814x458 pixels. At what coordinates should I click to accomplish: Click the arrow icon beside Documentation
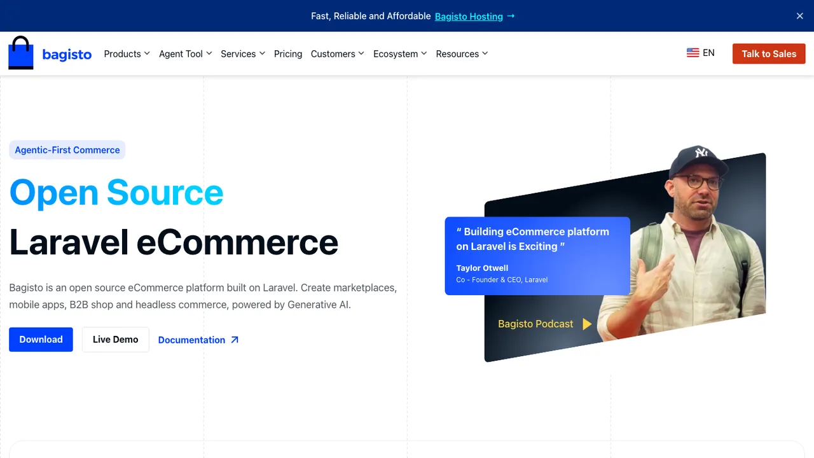tap(235, 340)
